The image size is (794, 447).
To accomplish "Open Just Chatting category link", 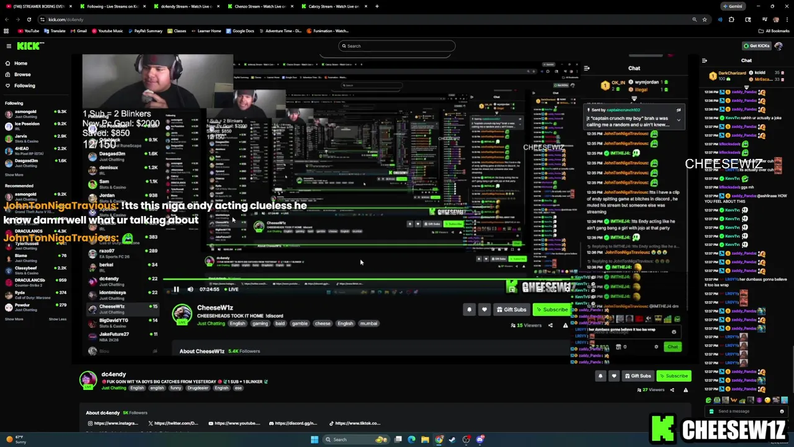I will pyautogui.click(x=114, y=388).
